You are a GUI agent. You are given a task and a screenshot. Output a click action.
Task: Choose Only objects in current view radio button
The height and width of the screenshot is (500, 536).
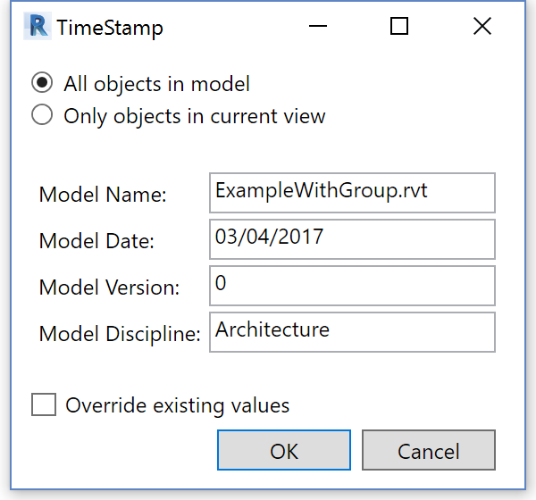coord(42,116)
